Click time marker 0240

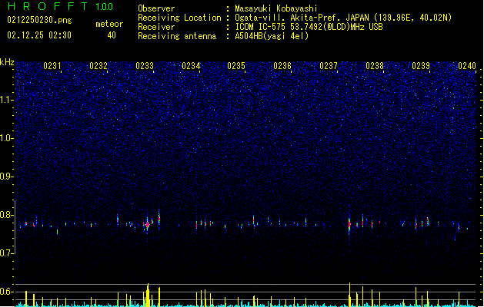click(x=467, y=66)
